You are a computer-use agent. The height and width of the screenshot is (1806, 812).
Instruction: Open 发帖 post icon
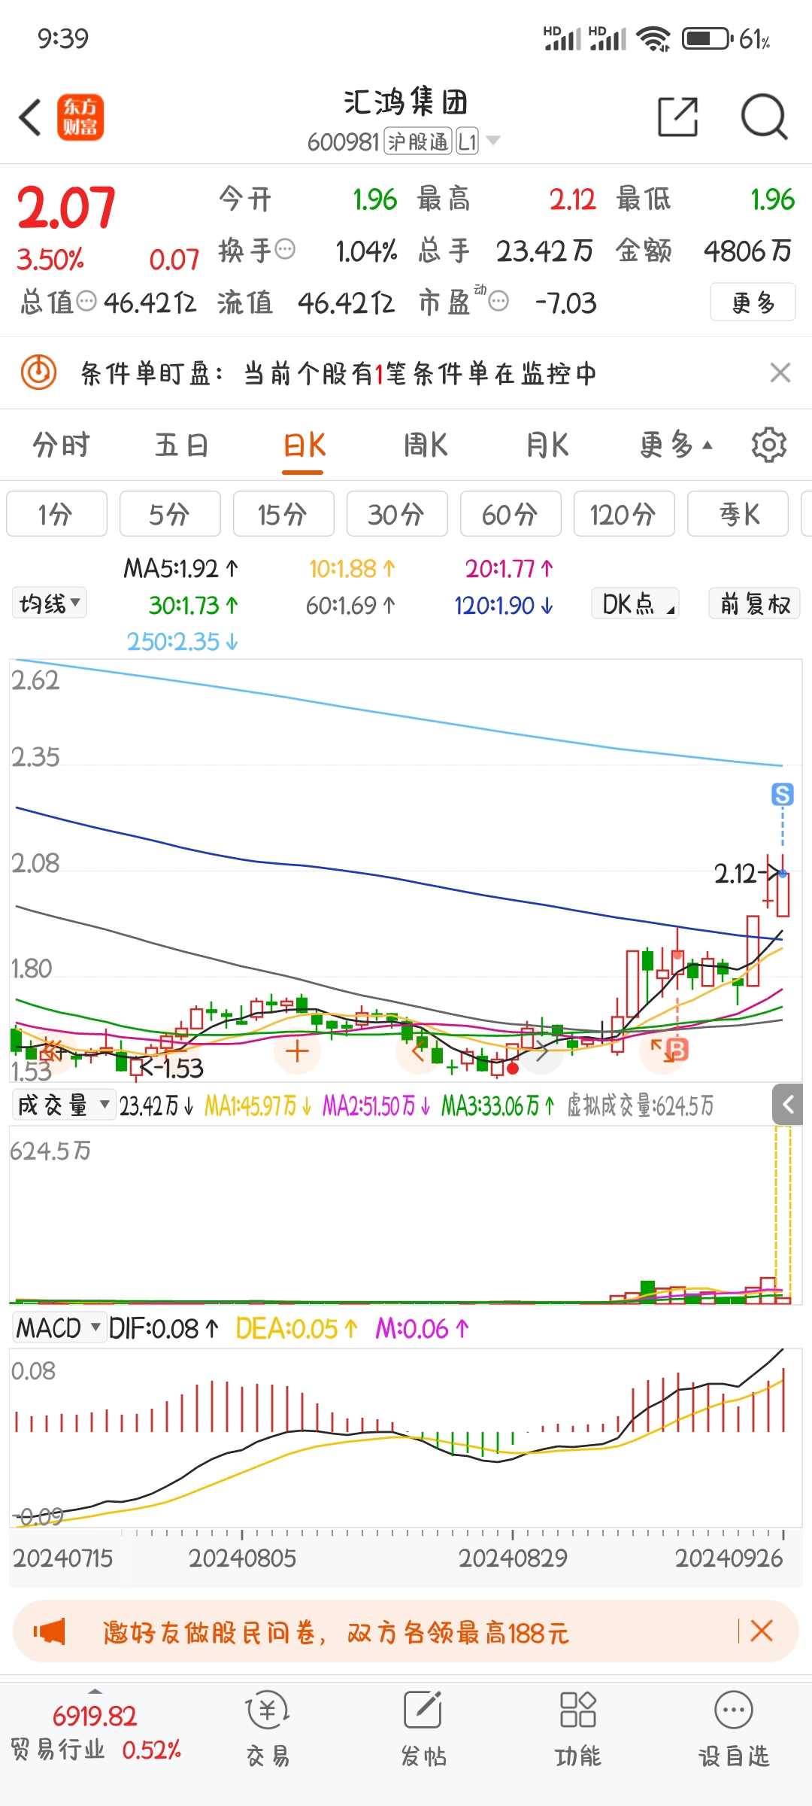point(423,1728)
